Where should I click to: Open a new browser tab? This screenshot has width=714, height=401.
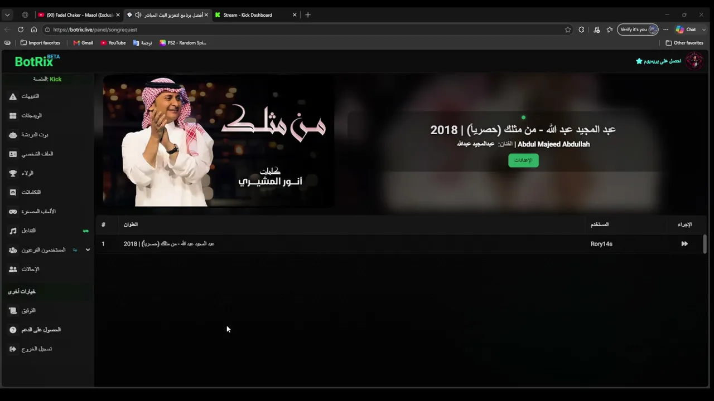coord(308,15)
